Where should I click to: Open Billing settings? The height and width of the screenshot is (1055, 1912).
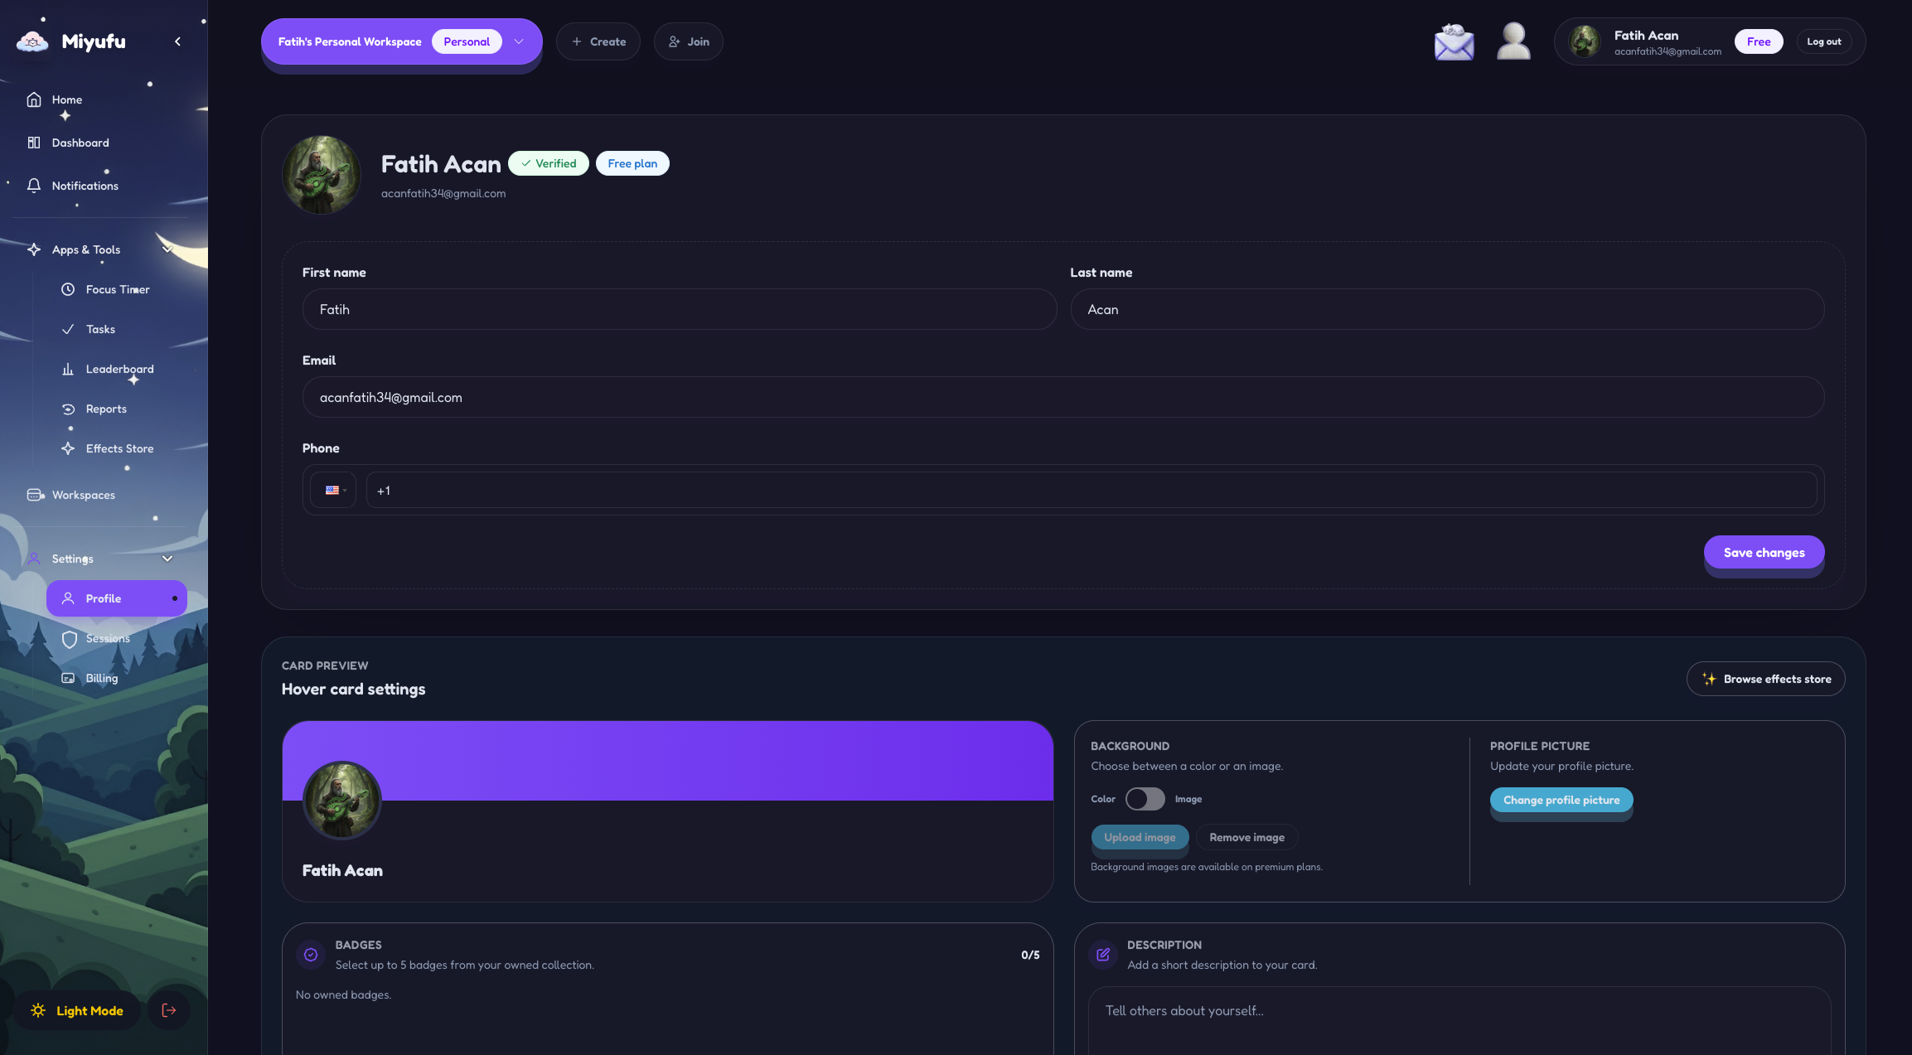[x=117, y=678]
